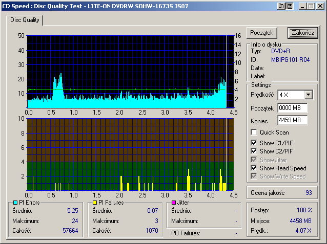Click the PI Failures maximum value 3
The height and width of the screenshot is (244, 327).
coord(157,220)
